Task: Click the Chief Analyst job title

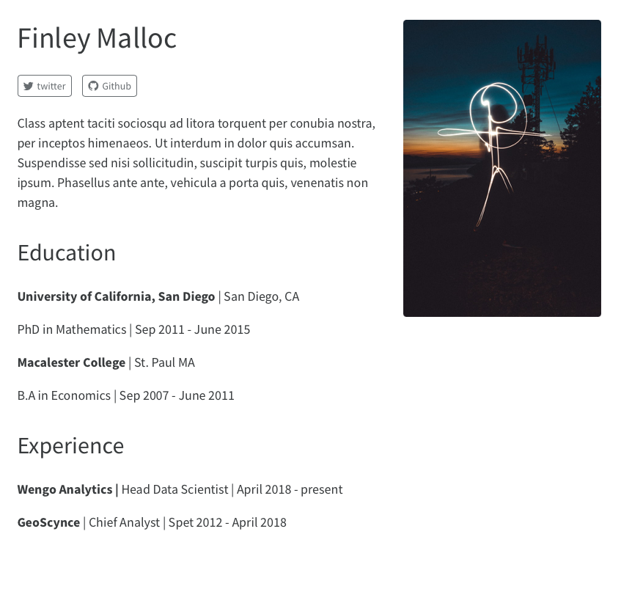Action: 124,522
